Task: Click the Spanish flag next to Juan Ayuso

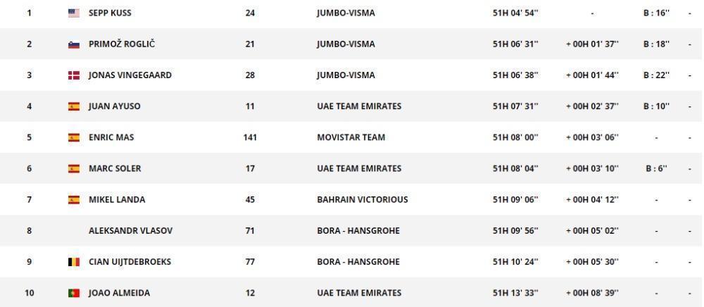Action: pos(74,106)
